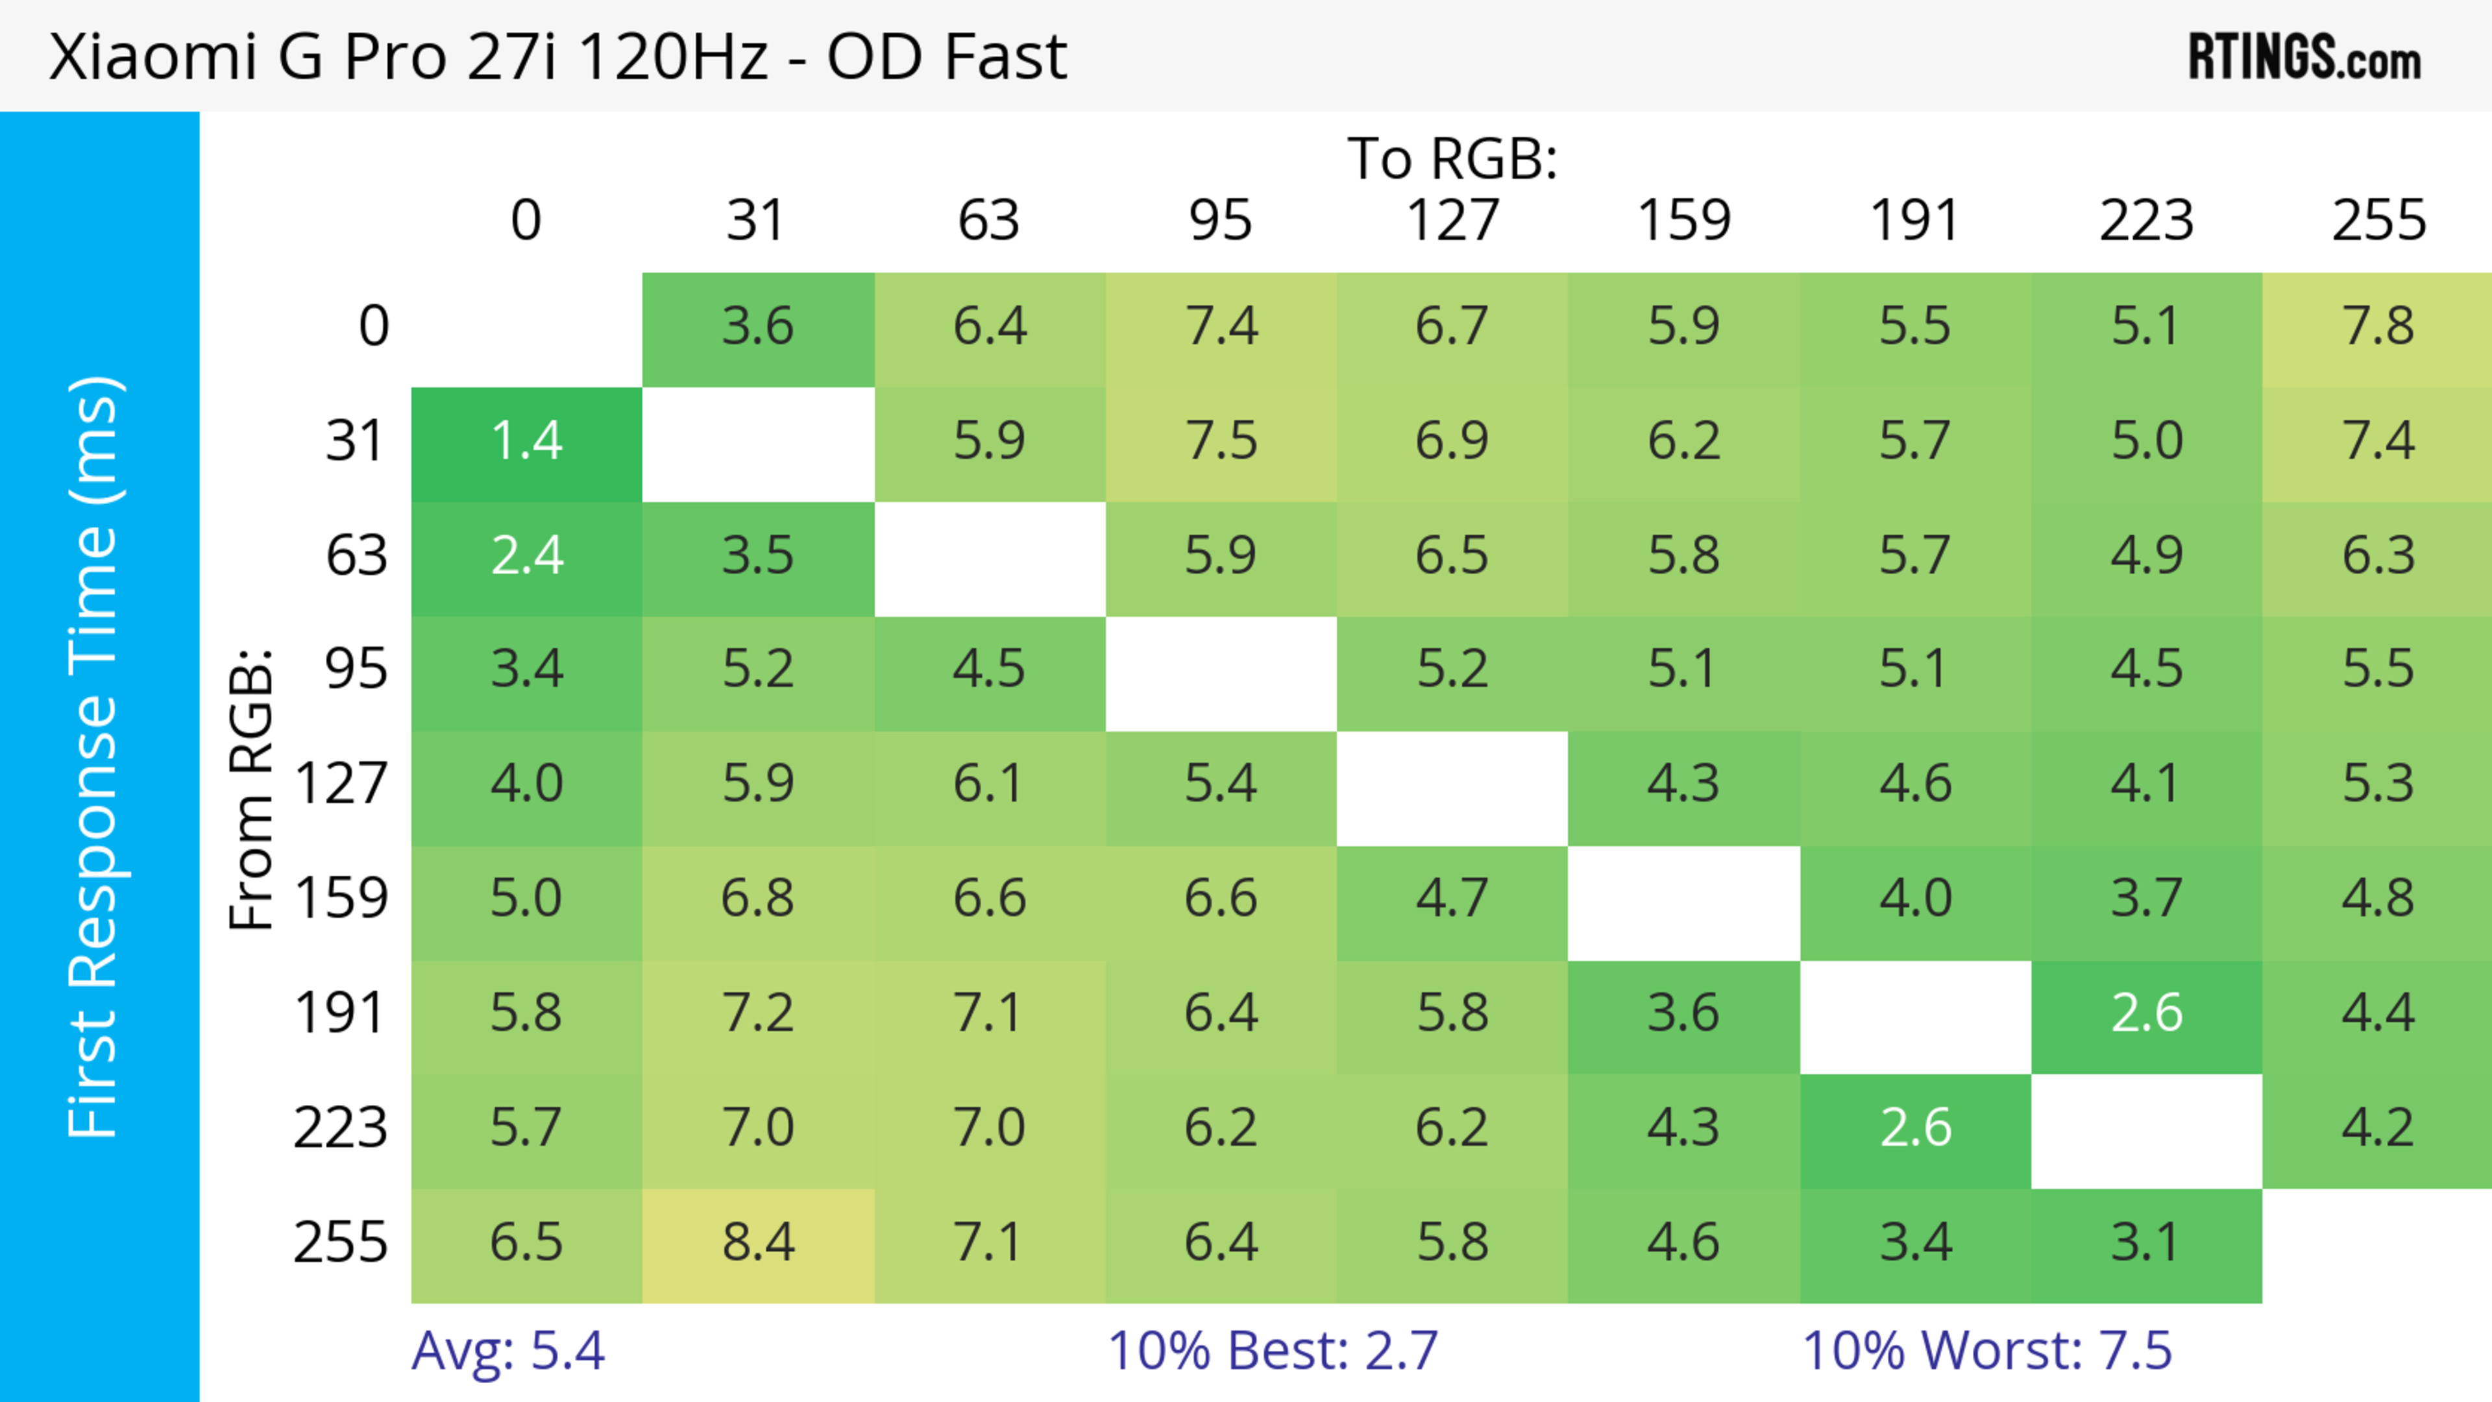
Task: Click the 159 column header
Action: pyautogui.click(x=1683, y=221)
